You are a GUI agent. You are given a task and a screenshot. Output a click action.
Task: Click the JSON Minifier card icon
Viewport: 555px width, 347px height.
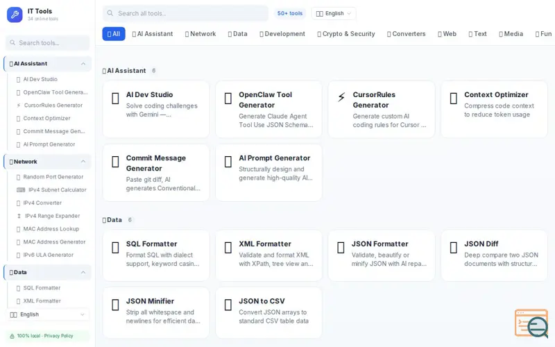(x=115, y=305)
